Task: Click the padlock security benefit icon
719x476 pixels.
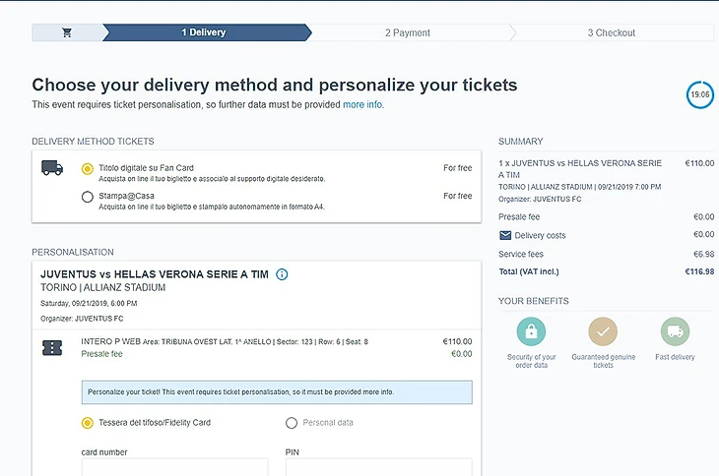Action: tap(531, 331)
